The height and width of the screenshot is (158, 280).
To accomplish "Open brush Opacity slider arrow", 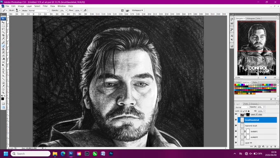I will (66, 11).
